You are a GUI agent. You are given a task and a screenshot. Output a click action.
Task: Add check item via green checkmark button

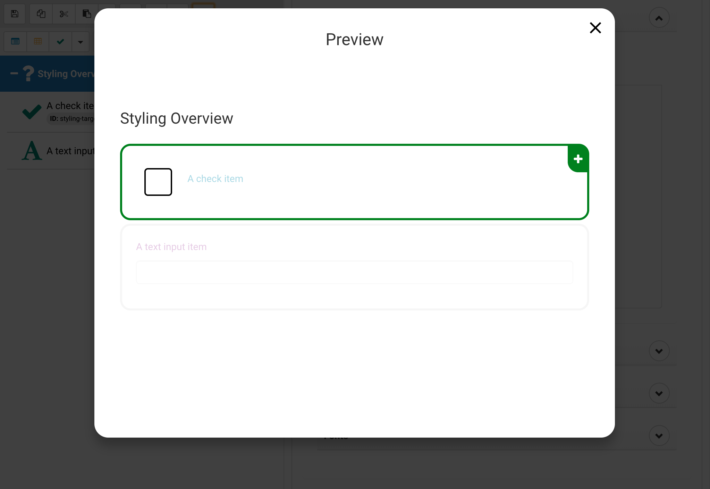coord(60,42)
